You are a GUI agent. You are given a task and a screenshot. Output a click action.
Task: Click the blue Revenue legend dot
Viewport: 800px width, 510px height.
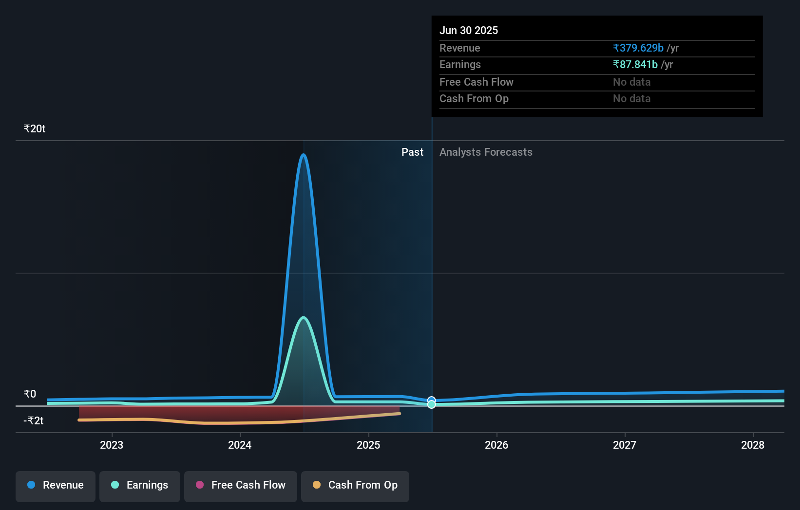[x=31, y=485]
